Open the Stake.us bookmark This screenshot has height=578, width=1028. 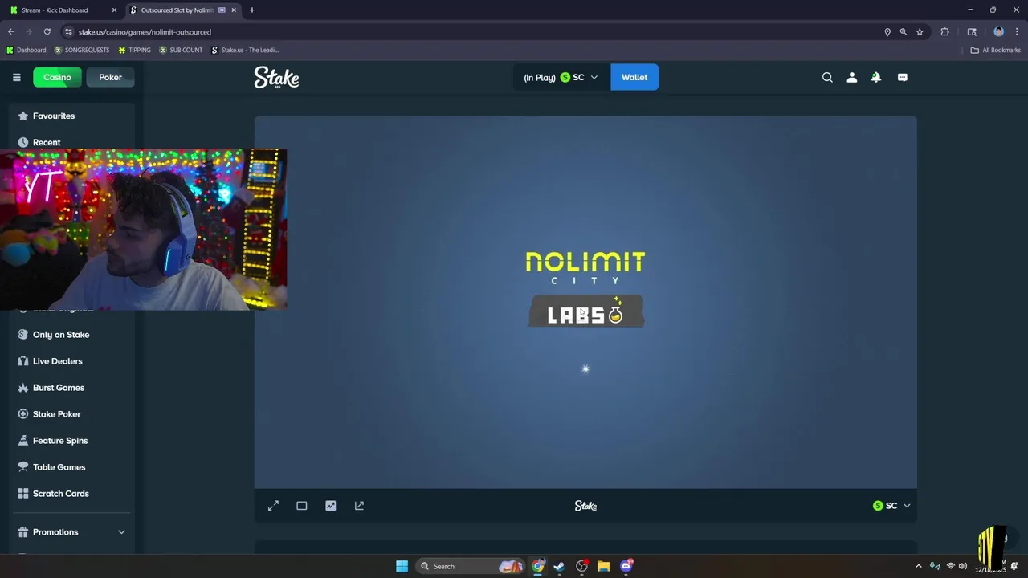coord(246,50)
